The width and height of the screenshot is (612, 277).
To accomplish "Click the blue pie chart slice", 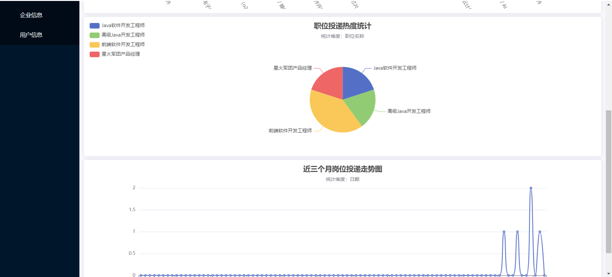I will pos(356,82).
